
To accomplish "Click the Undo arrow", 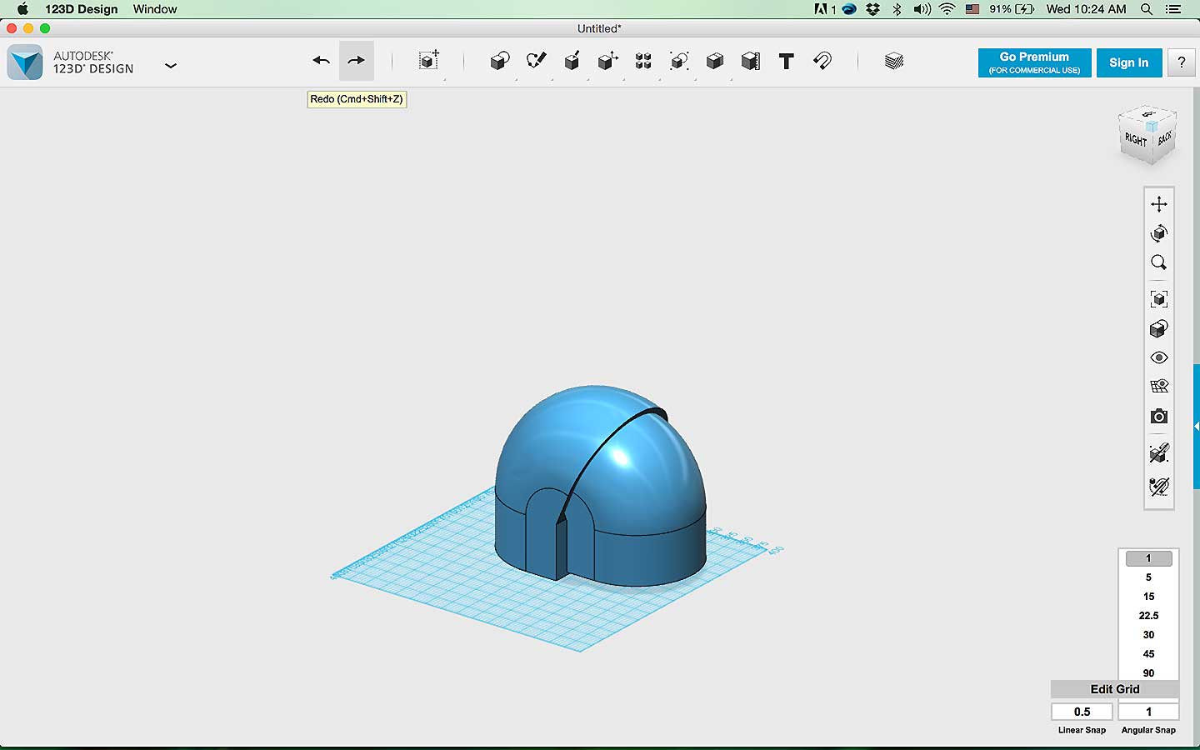I will [321, 61].
